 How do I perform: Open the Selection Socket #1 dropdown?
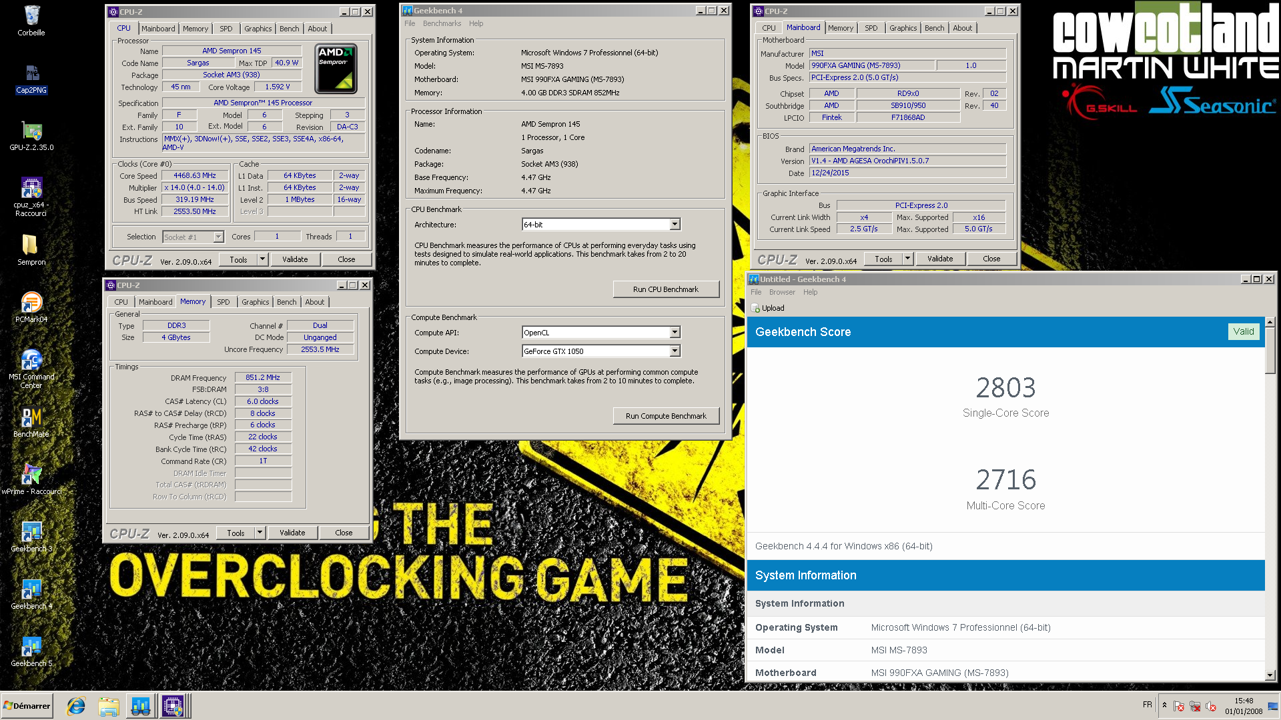point(218,237)
